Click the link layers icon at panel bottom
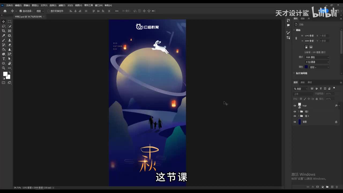Viewport: 343px width, 193px height. (308, 187)
